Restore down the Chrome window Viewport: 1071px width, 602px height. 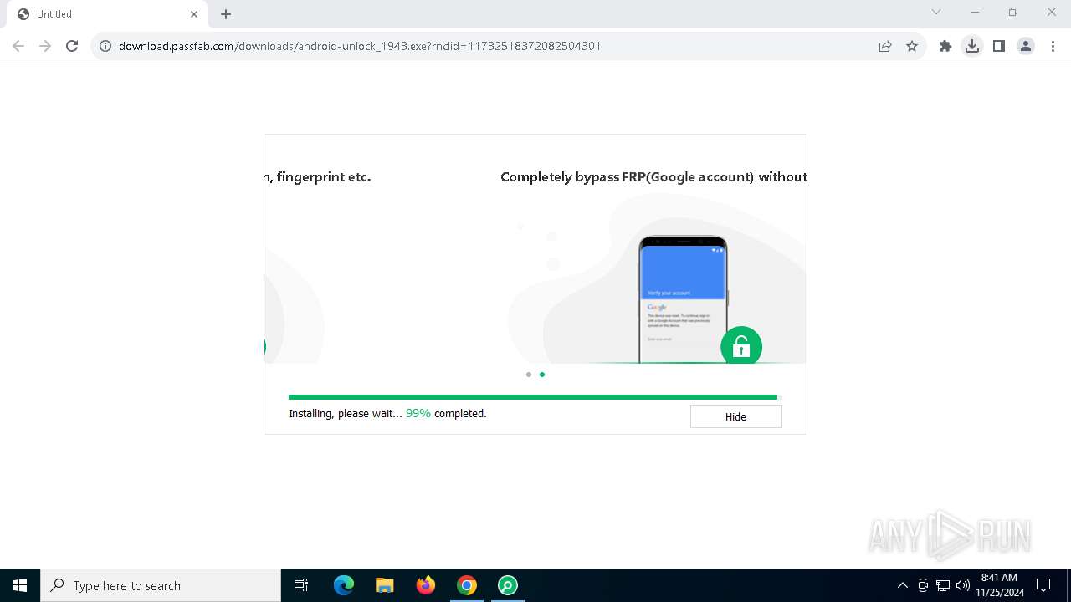pos(1013,12)
